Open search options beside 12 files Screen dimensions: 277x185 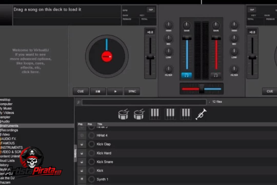pos(209,102)
